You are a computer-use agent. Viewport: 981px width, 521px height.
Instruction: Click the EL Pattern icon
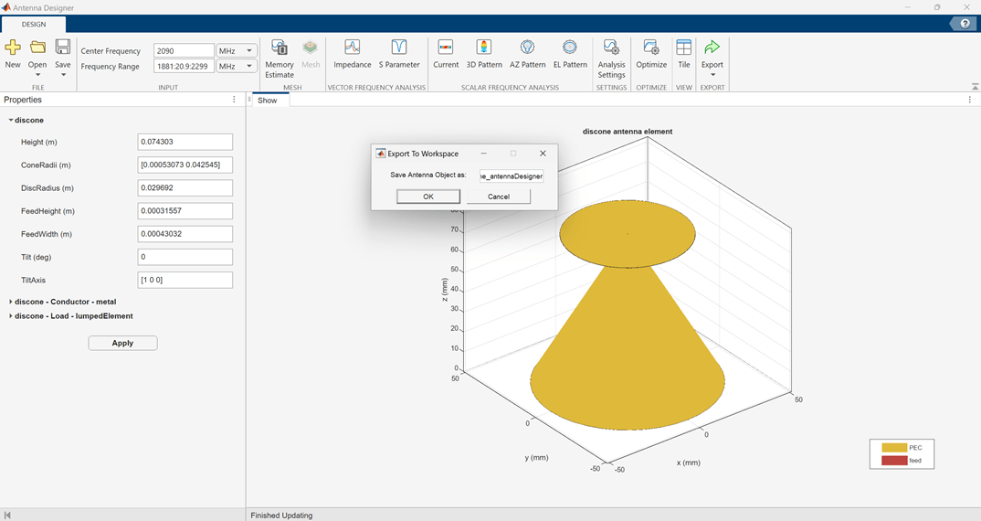pyautogui.click(x=570, y=53)
